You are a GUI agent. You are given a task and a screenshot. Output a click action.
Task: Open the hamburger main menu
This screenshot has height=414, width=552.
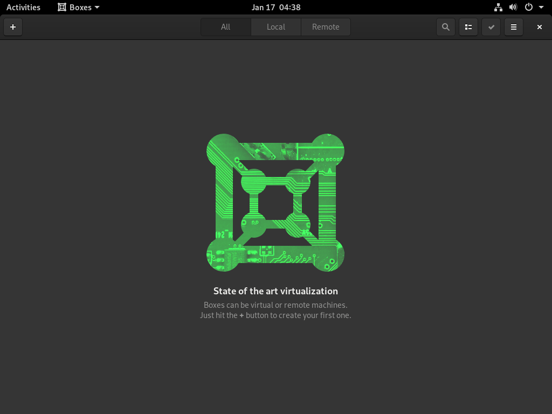pos(514,27)
